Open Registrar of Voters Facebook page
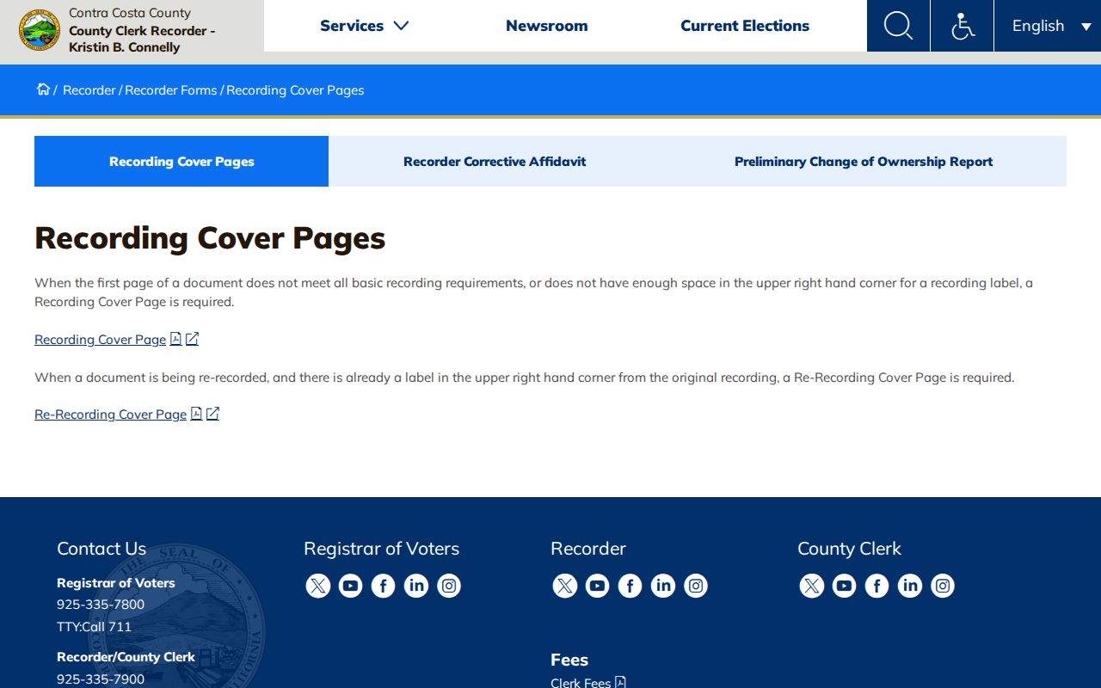 pos(384,586)
